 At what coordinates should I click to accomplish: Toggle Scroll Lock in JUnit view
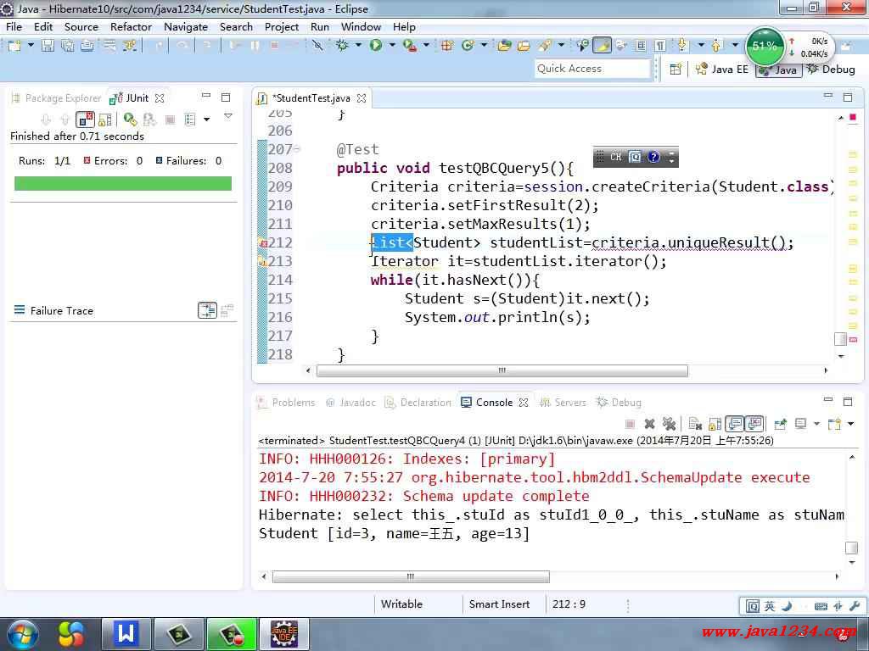[104, 119]
